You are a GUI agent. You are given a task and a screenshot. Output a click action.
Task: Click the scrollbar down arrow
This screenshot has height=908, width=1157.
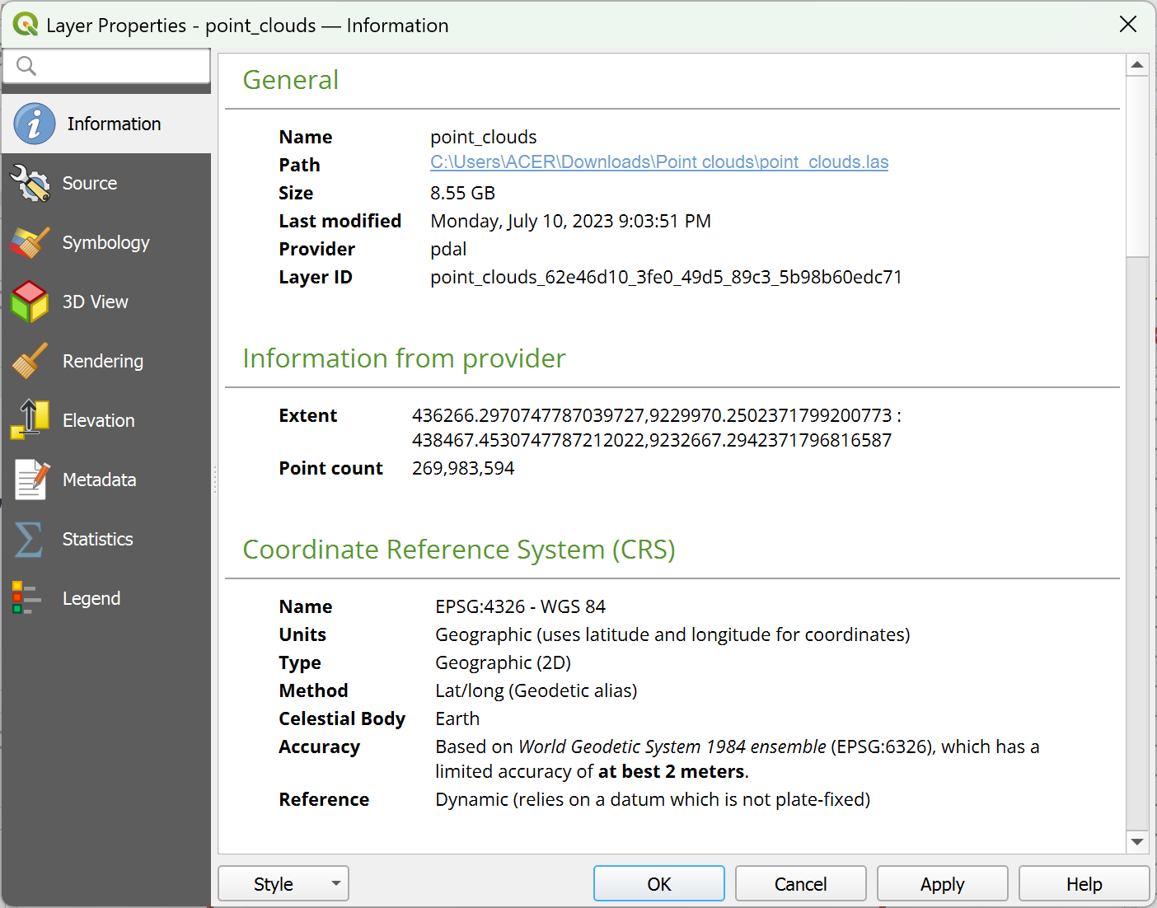coord(1137,841)
